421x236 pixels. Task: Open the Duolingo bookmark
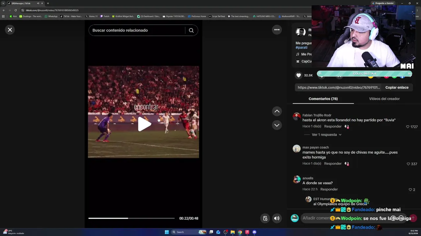click(x=31, y=16)
